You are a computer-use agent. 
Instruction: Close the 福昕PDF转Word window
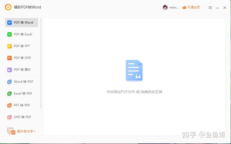tap(225, 7)
